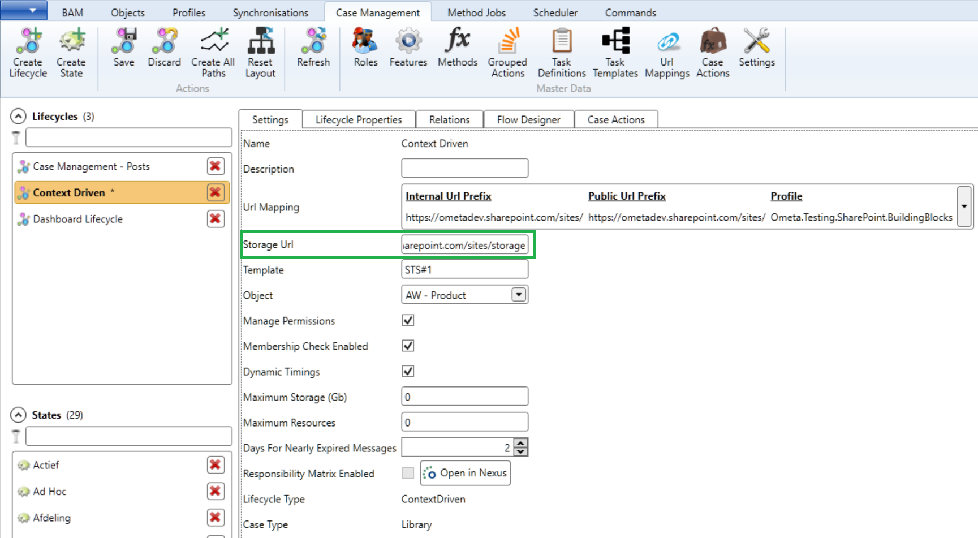Uncheck the Manage Permissions checkbox
The width and height of the screenshot is (978, 538).
click(x=408, y=321)
